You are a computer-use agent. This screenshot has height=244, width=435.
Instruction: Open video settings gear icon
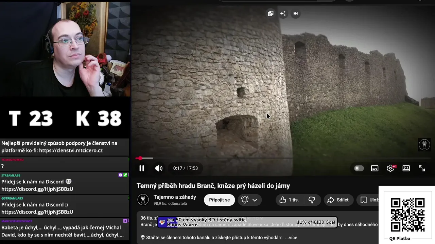(390, 168)
